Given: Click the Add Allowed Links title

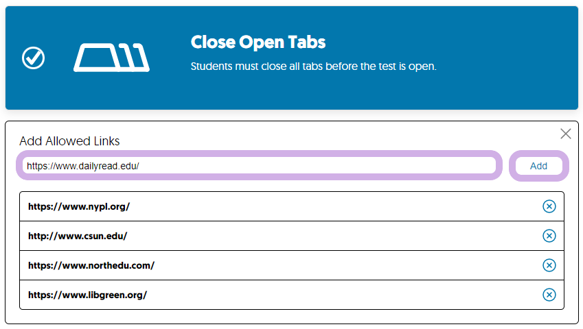Looking at the screenshot, I should (69, 141).
